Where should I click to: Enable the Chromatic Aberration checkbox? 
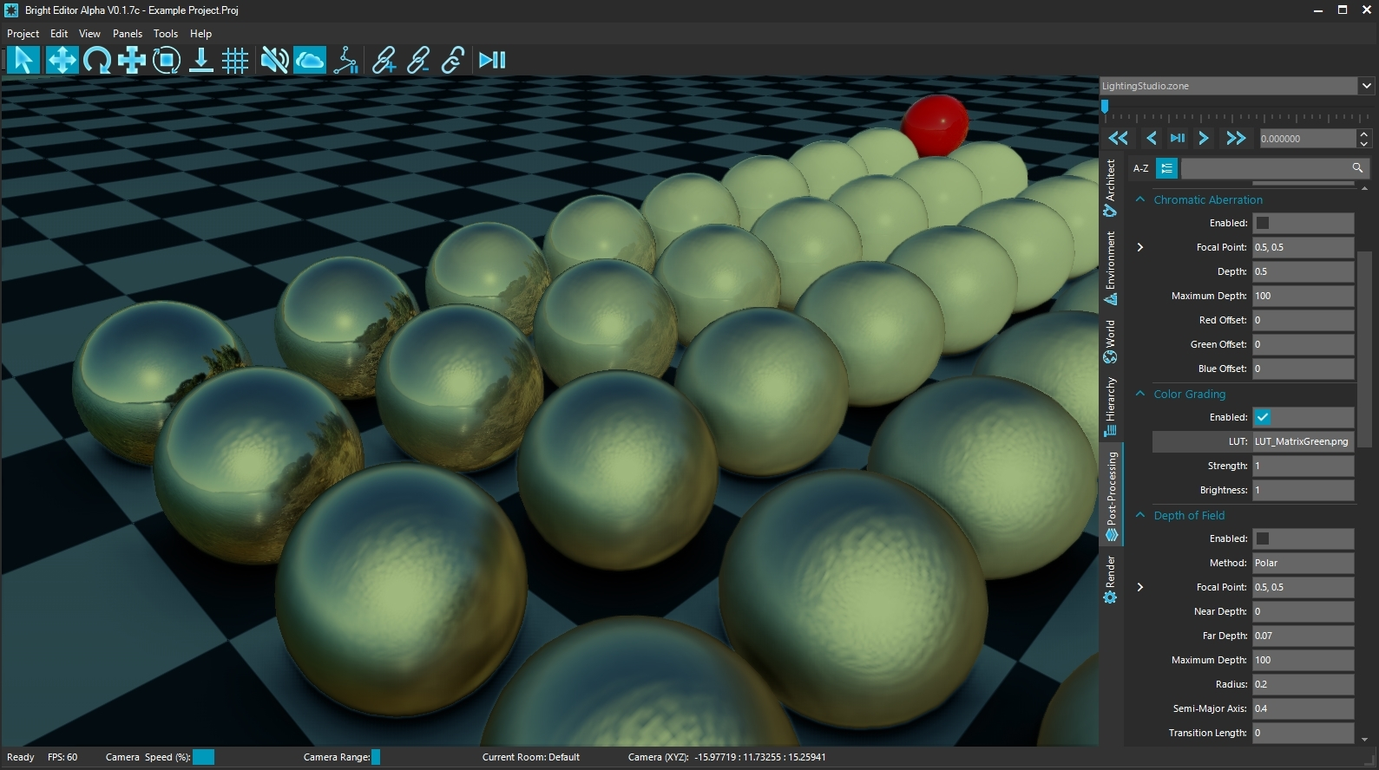(1263, 223)
